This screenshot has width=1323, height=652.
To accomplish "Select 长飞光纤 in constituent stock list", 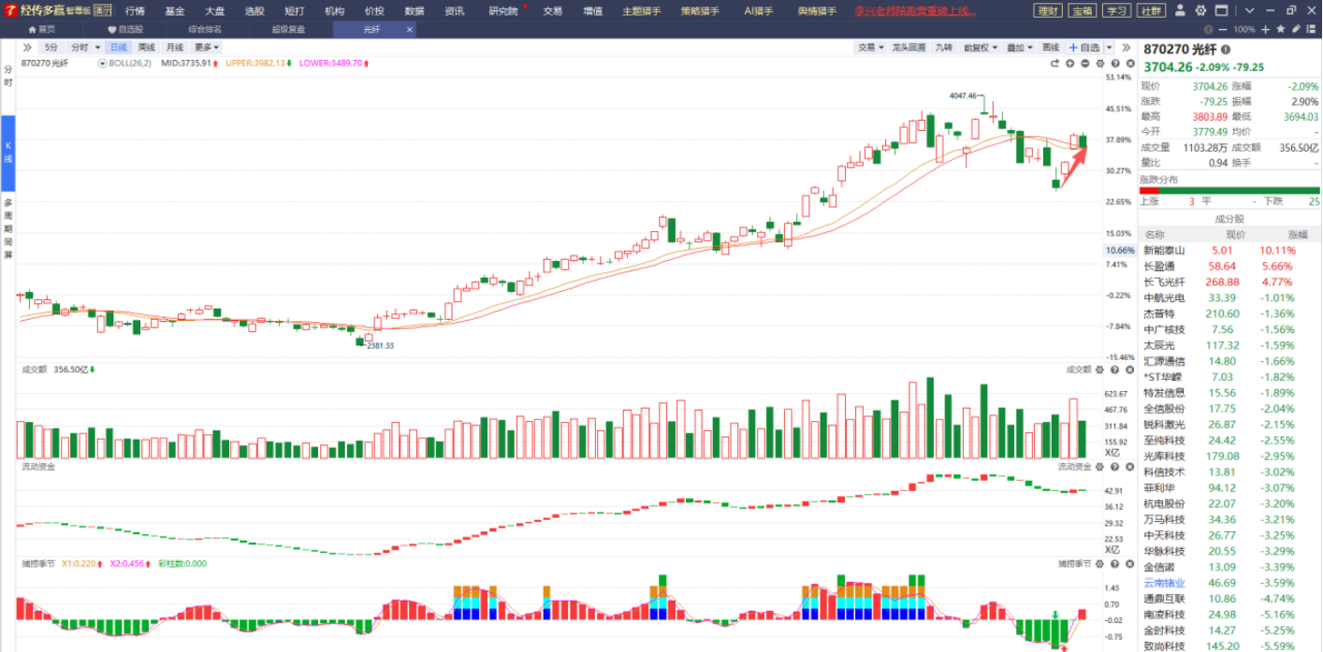I will pos(1164,282).
